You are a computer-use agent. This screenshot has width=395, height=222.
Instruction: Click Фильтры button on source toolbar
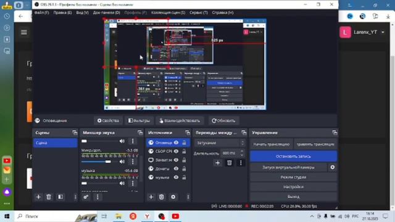tap(139, 121)
